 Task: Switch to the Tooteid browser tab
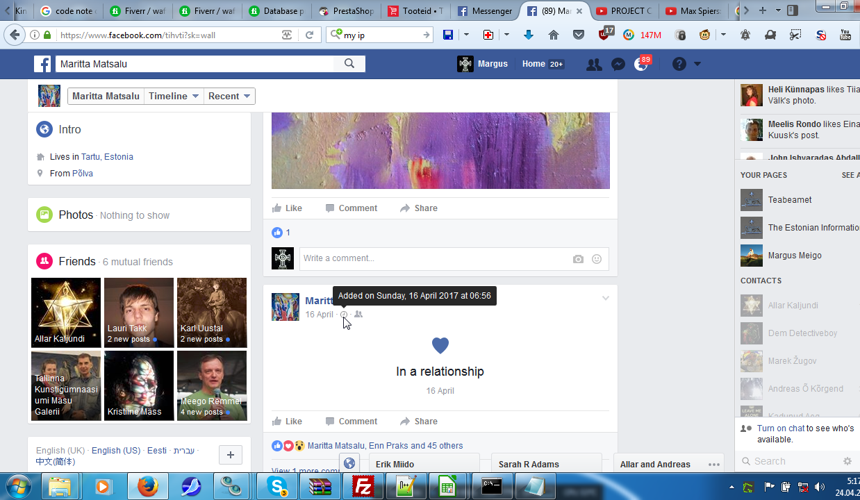416,11
